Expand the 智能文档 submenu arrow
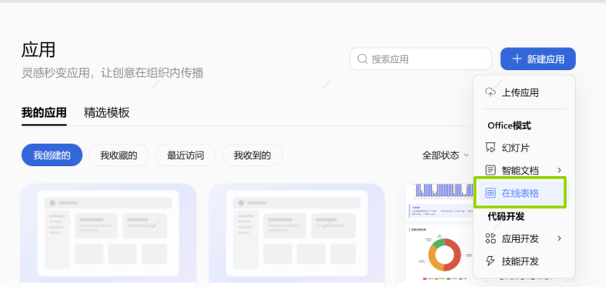Image resolution: width=606 pixels, height=293 pixels. pyautogui.click(x=559, y=170)
